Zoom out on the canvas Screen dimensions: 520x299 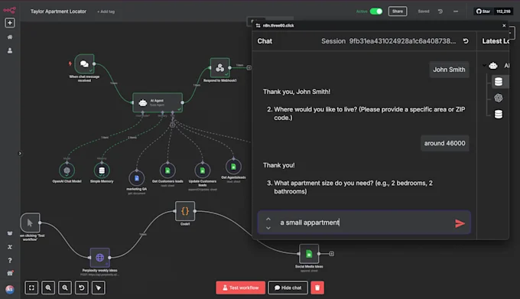(x=65, y=288)
